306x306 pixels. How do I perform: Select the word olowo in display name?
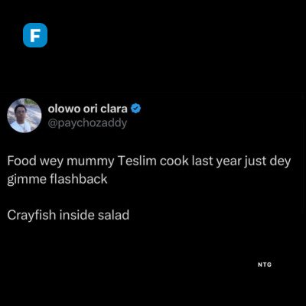(x=63, y=109)
